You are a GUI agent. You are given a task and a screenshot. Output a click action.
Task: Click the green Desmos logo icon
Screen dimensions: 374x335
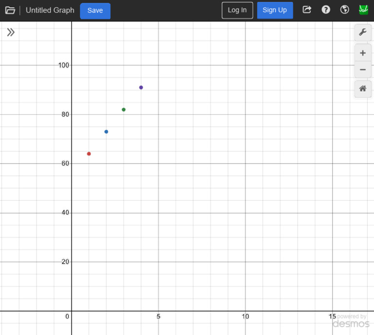point(363,10)
